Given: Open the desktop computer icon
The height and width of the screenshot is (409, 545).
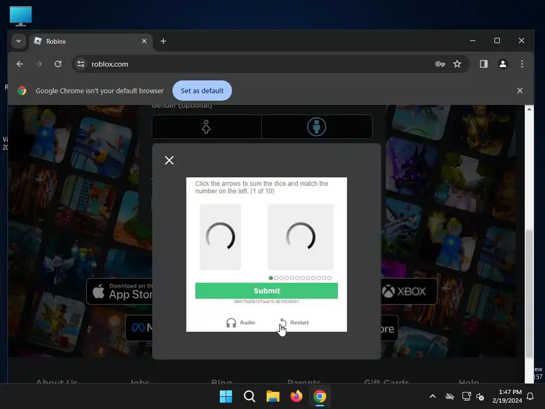Looking at the screenshot, I should 21,16.
